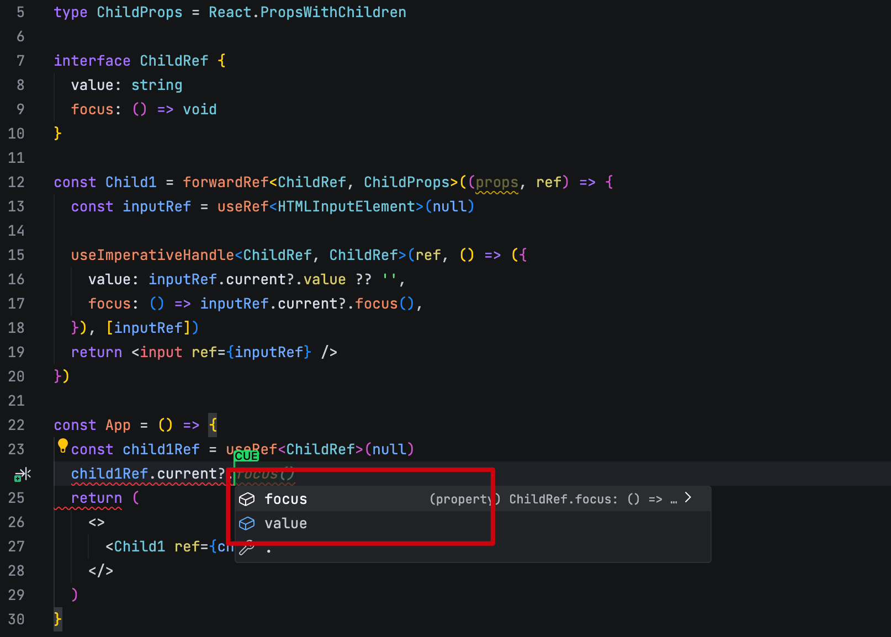Click the underlined props parameter
The height and width of the screenshot is (637, 891).
[x=497, y=182]
